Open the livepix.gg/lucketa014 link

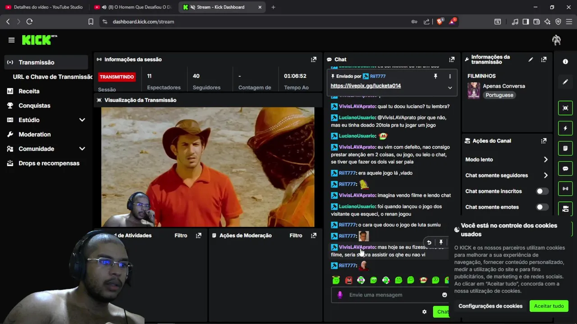tap(366, 85)
